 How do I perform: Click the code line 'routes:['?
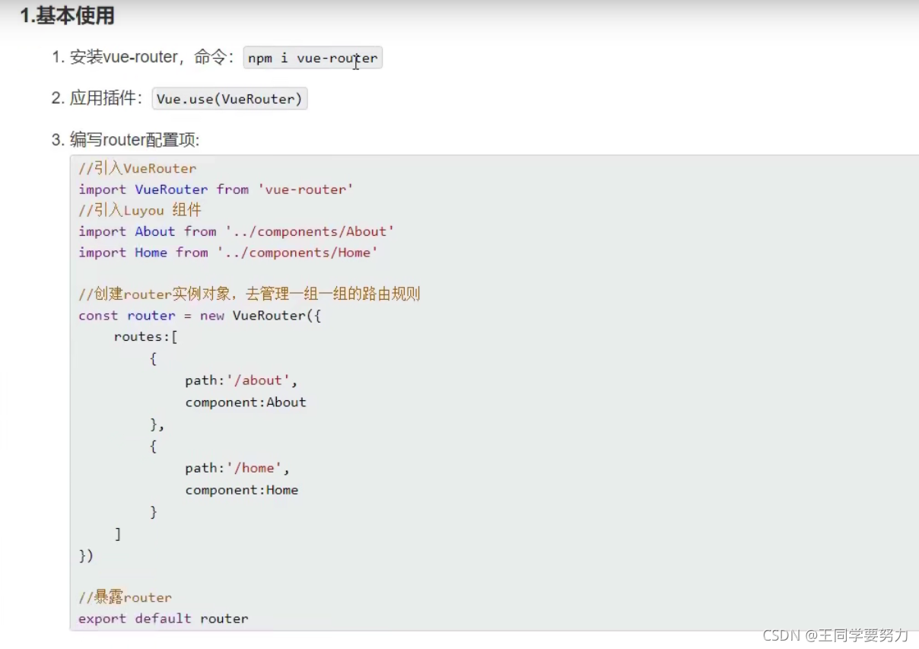pyautogui.click(x=145, y=336)
